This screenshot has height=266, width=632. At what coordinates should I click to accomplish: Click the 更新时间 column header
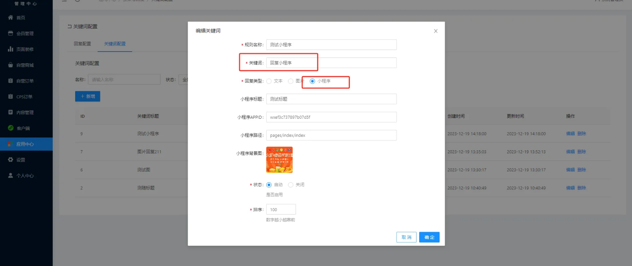point(515,116)
